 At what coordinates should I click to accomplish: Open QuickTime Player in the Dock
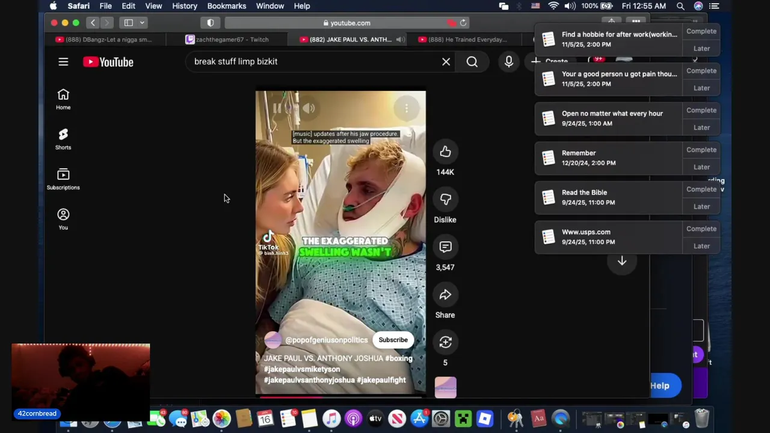(x=561, y=419)
